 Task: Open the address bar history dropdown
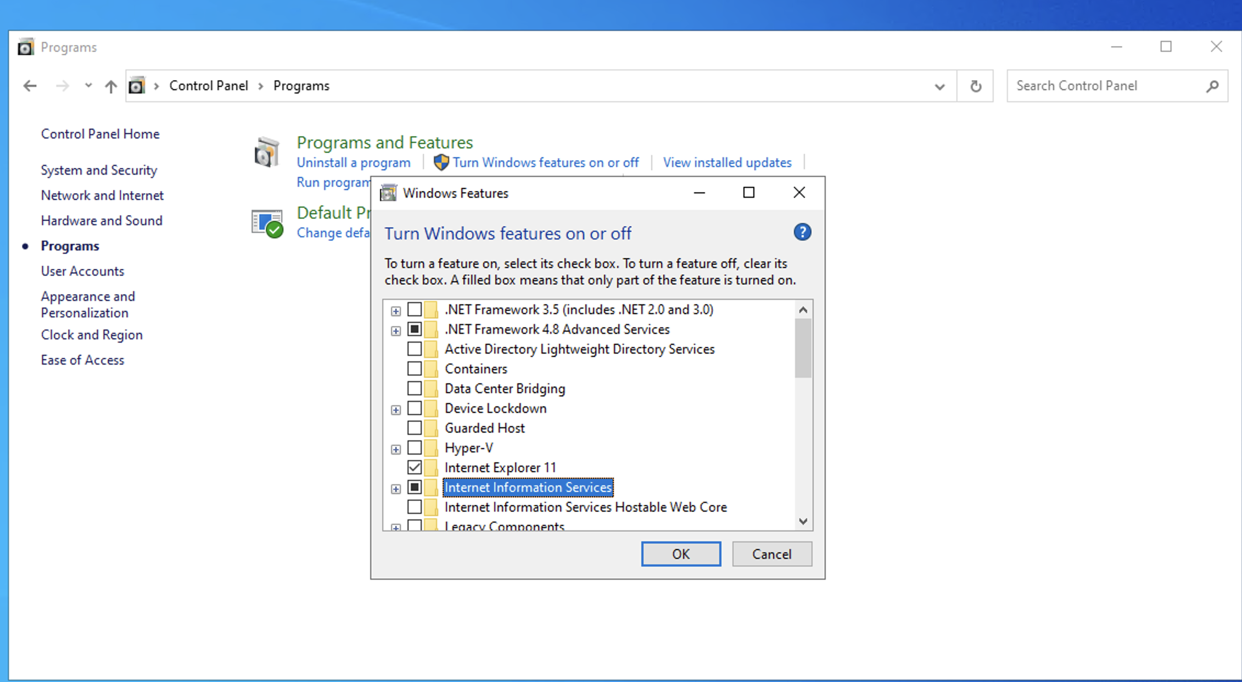(939, 86)
